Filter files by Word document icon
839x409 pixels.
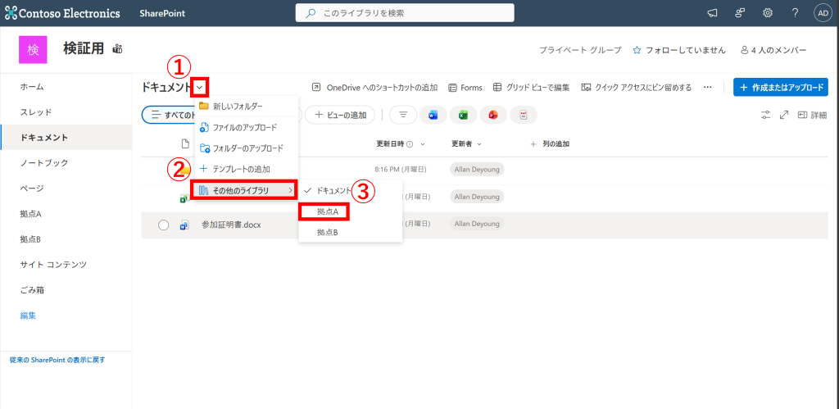pos(433,115)
